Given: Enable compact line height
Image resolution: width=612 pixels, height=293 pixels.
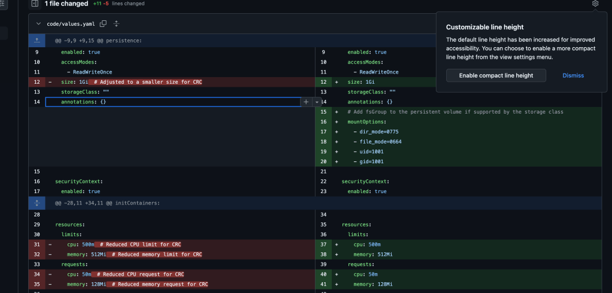Looking at the screenshot, I should pos(496,75).
